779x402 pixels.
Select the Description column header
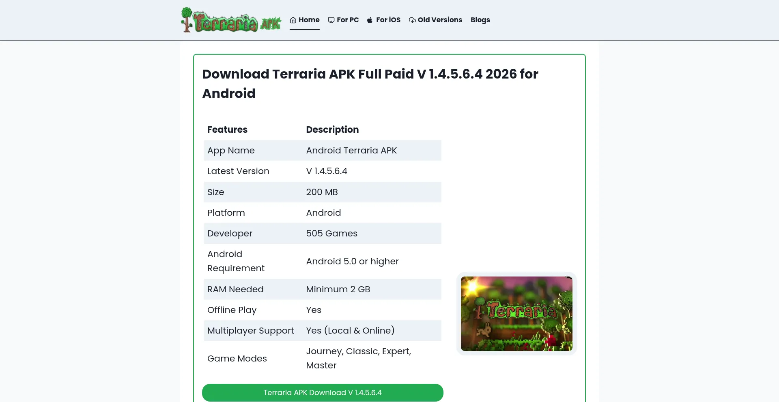(x=332, y=130)
